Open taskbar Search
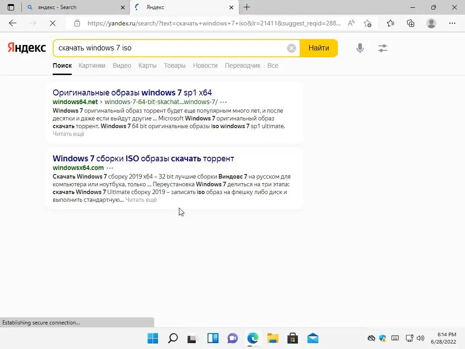The image size is (465, 349). 173,338
